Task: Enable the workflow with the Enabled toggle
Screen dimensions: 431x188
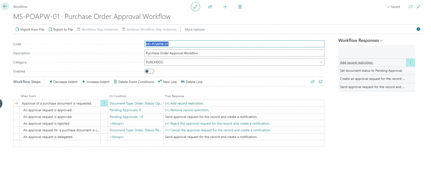Action: 149,71
